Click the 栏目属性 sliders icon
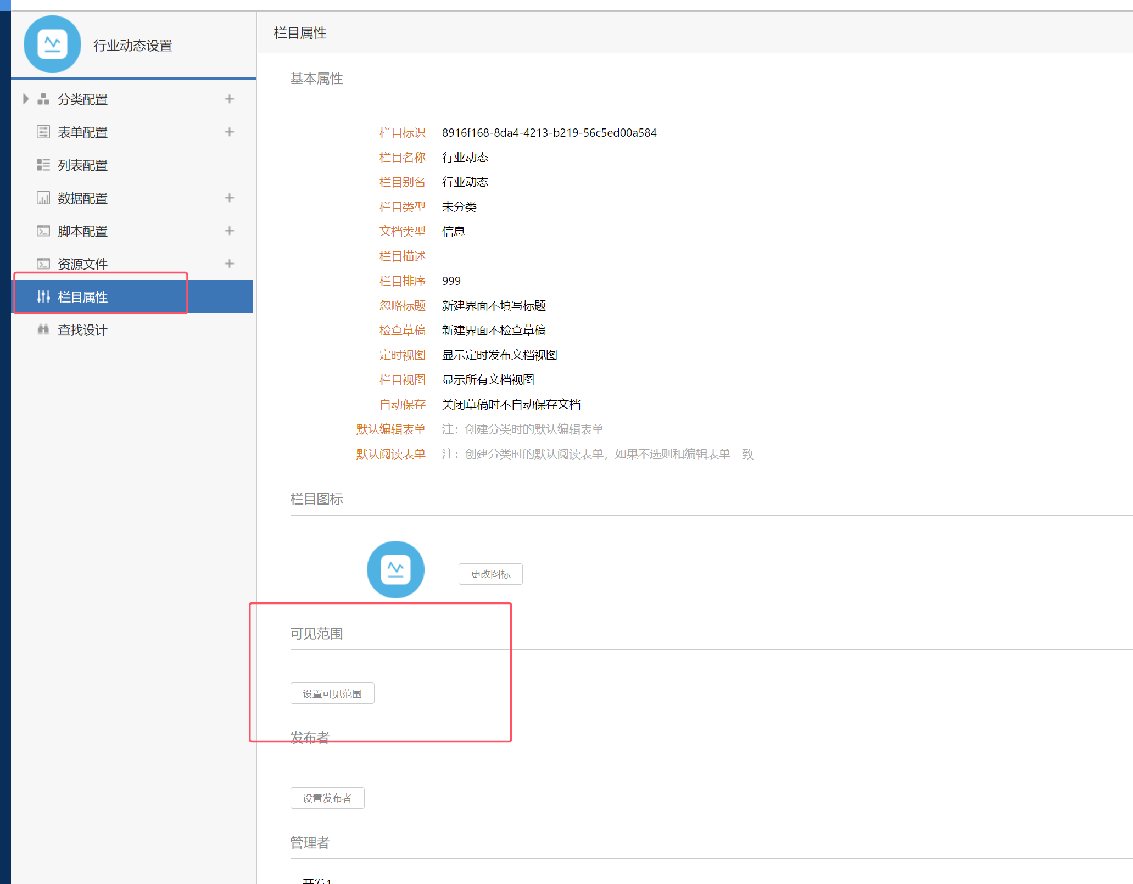The image size is (1133, 884). coord(43,297)
